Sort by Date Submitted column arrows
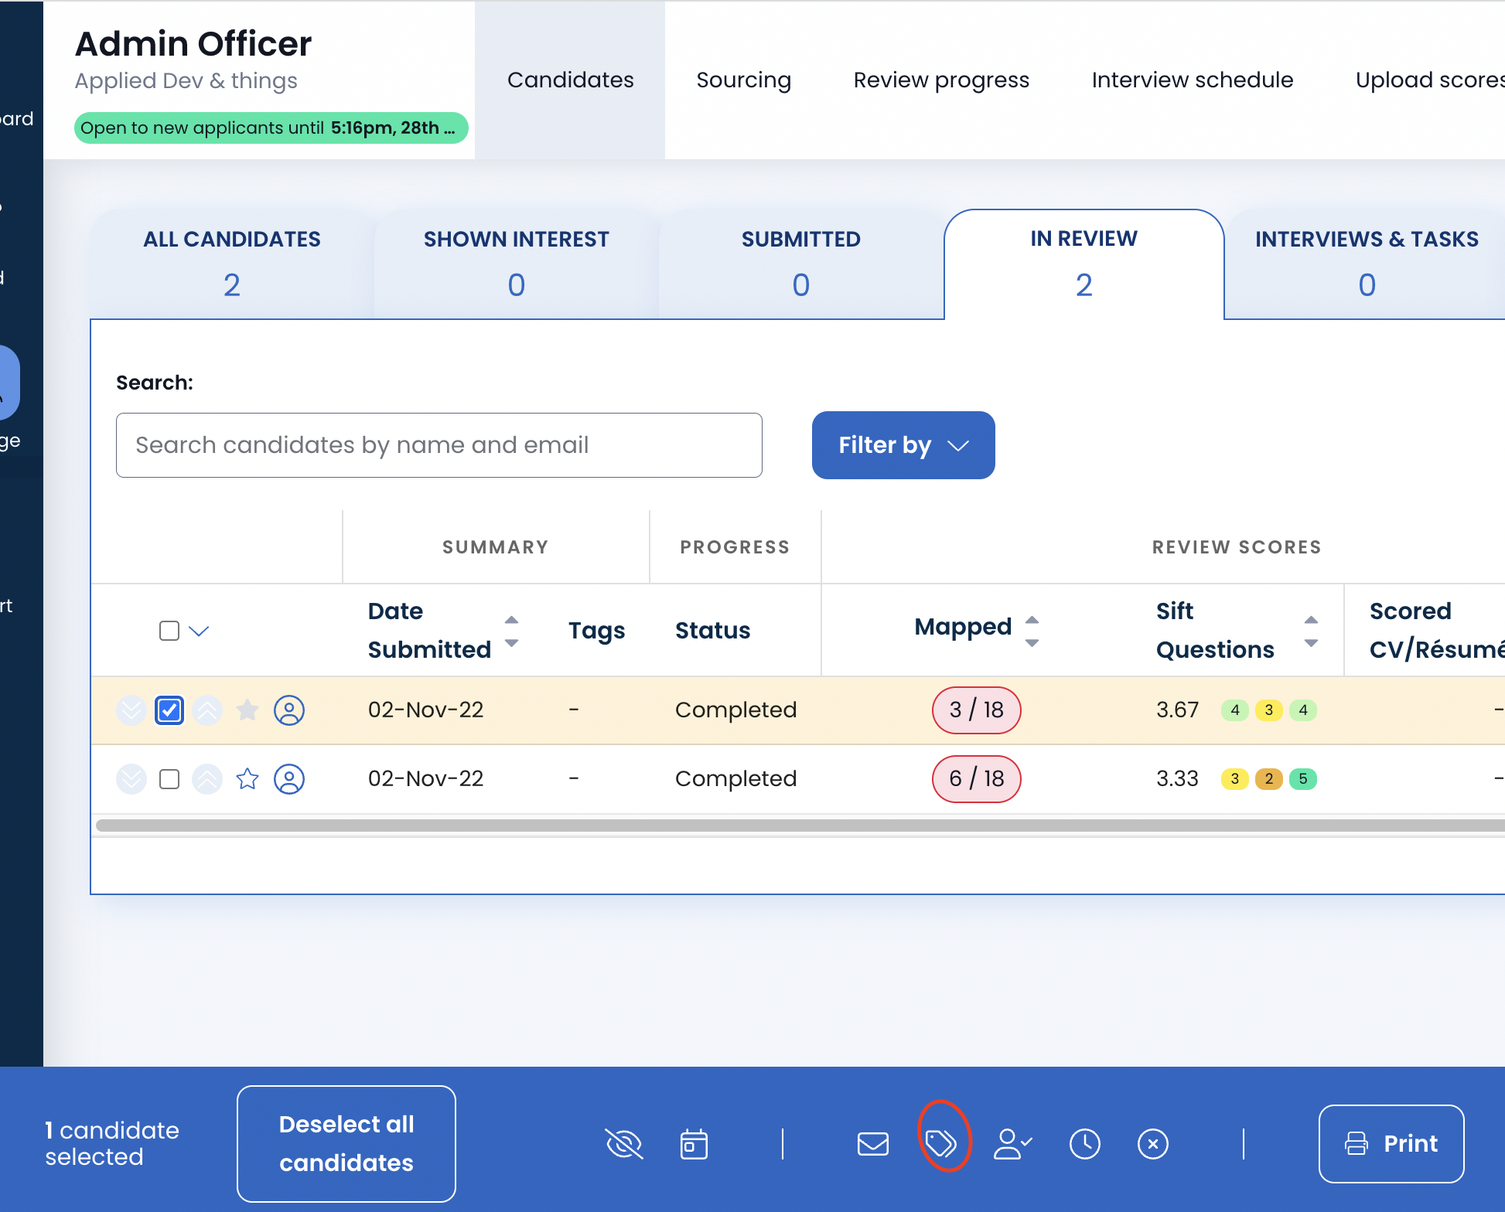 [x=511, y=631]
